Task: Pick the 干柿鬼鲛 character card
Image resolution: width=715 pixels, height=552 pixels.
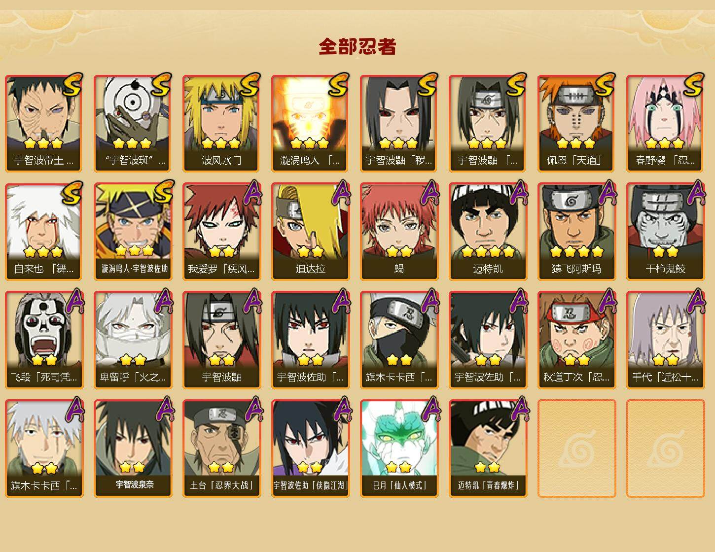Action: pos(665,232)
